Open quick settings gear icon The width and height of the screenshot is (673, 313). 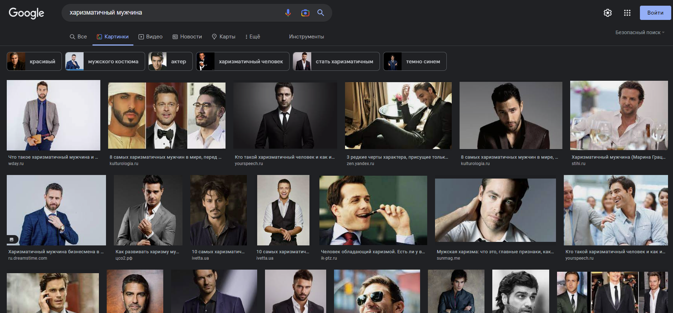(608, 13)
